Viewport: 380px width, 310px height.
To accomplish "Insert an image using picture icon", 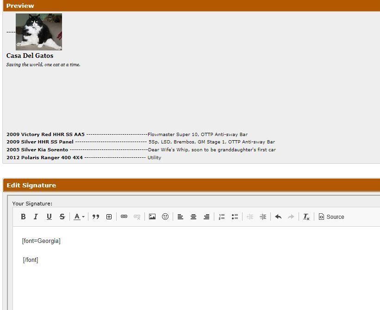I will pyautogui.click(x=152, y=217).
